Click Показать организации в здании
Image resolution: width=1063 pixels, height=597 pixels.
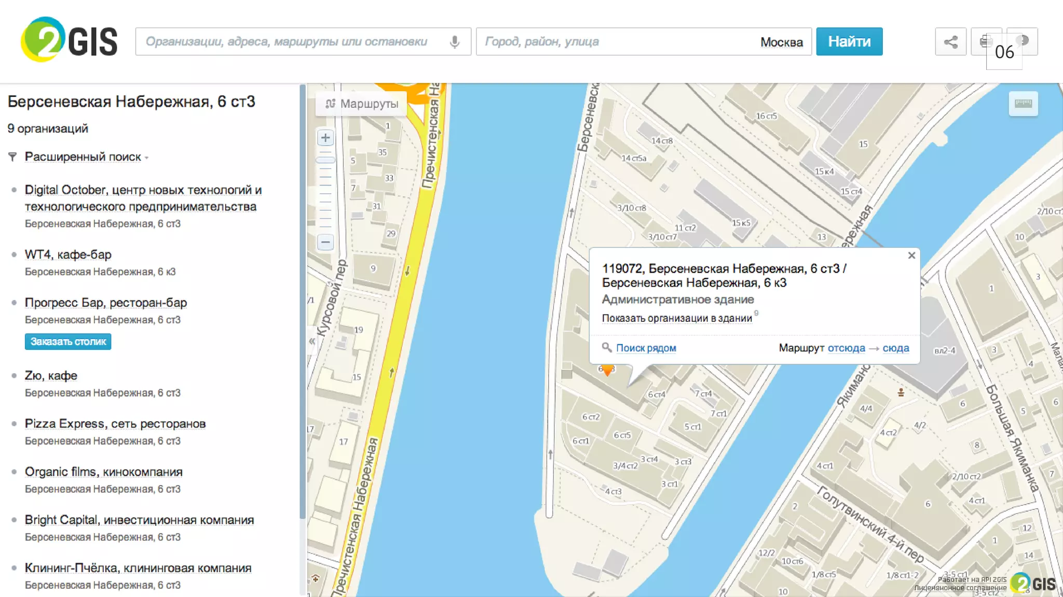[676, 318]
